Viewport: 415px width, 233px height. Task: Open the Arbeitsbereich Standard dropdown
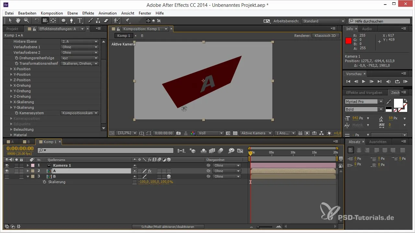click(323, 21)
